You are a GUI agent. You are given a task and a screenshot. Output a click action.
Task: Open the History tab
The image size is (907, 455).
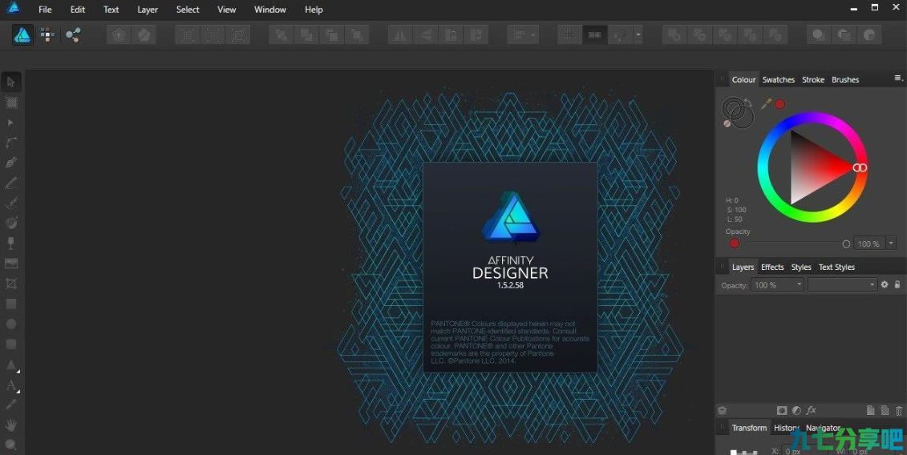[787, 428]
